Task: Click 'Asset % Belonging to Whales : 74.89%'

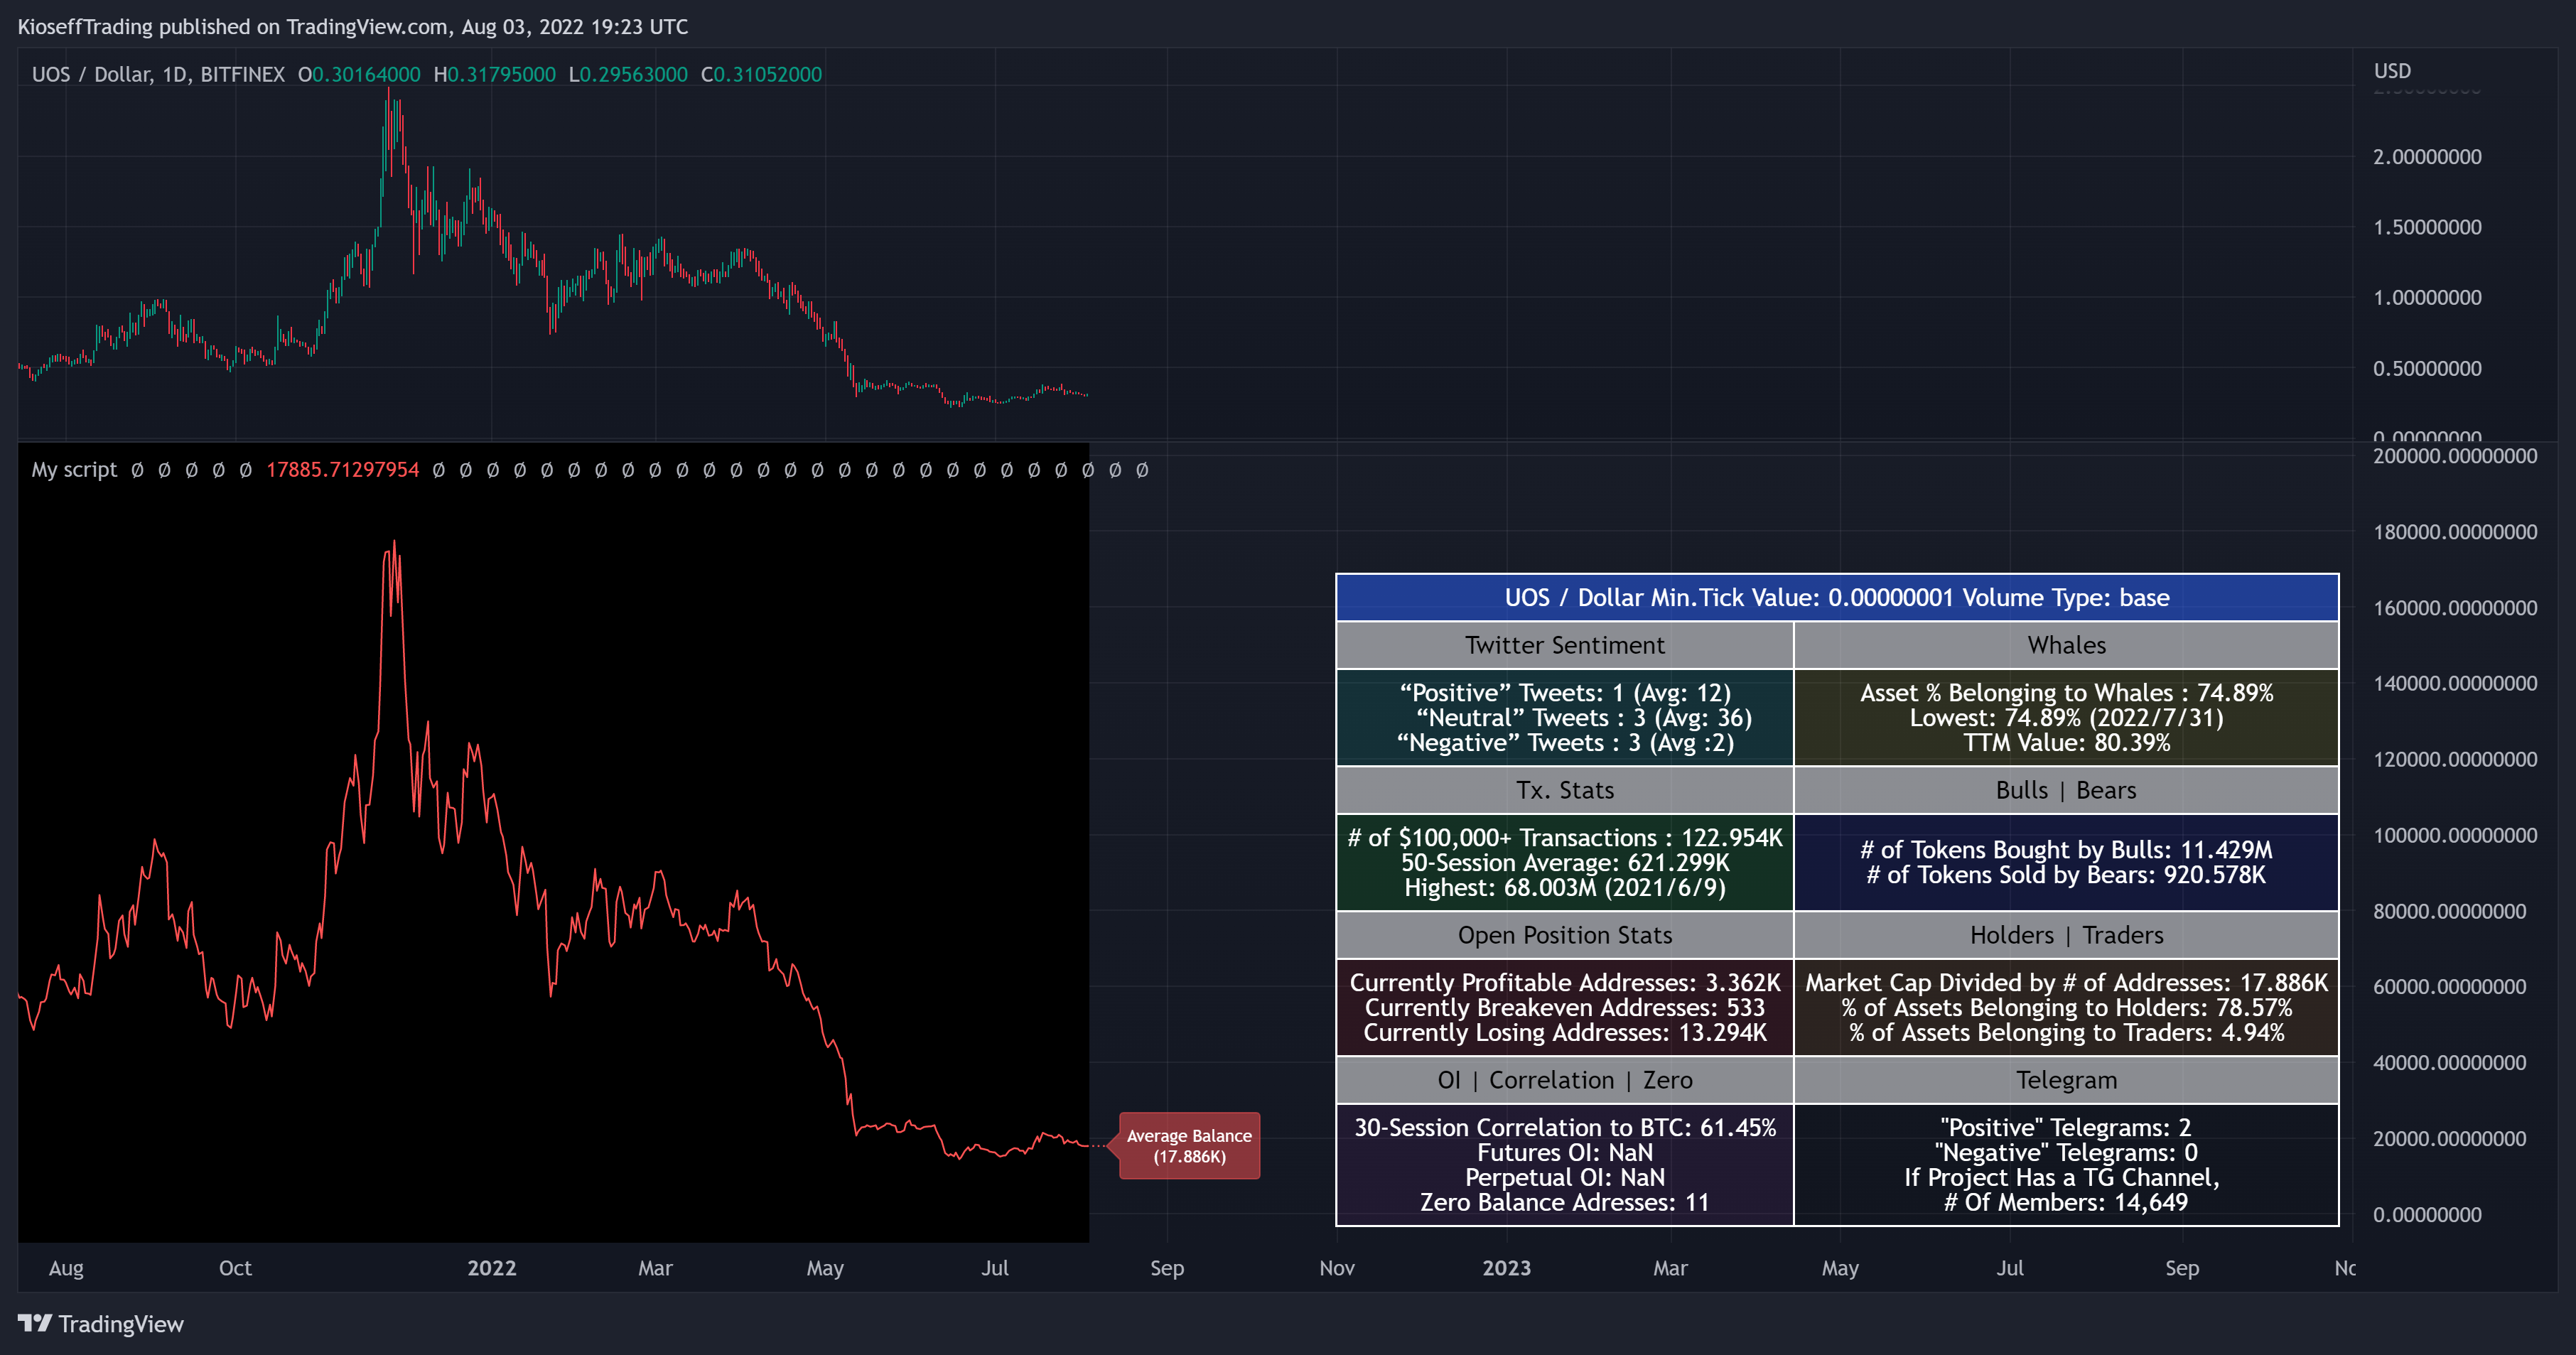Action: 2066,693
